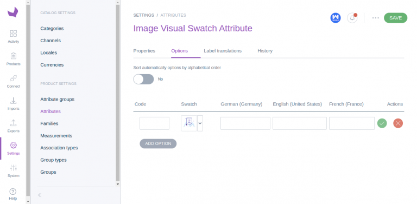Open the System section
The height and width of the screenshot is (204, 417).
pos(13,171)
